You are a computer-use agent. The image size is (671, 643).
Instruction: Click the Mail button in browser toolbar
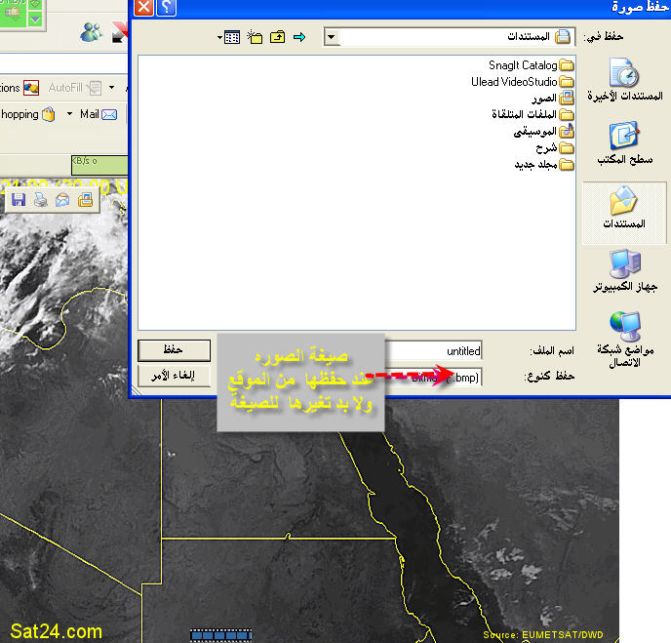point(99,114)
